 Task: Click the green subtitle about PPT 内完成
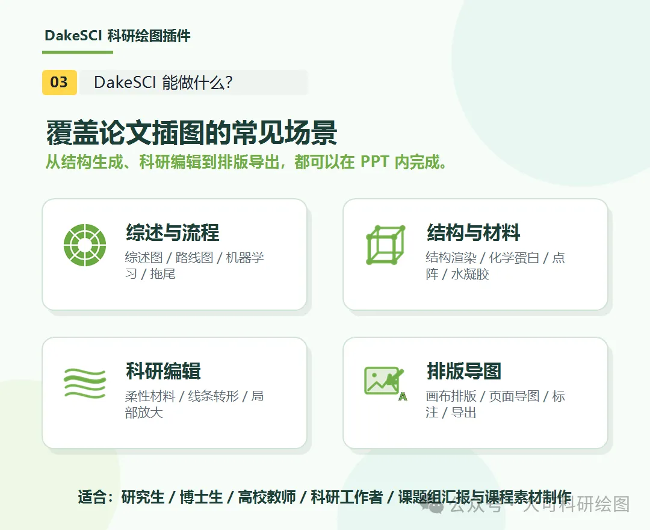click(246, 162)
